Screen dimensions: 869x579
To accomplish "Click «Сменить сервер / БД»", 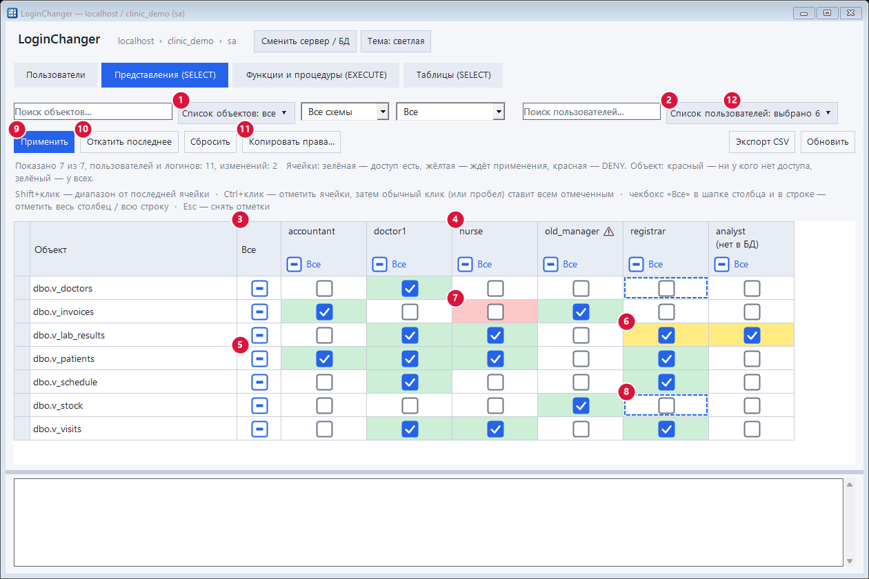I will [x=305, y=41].
